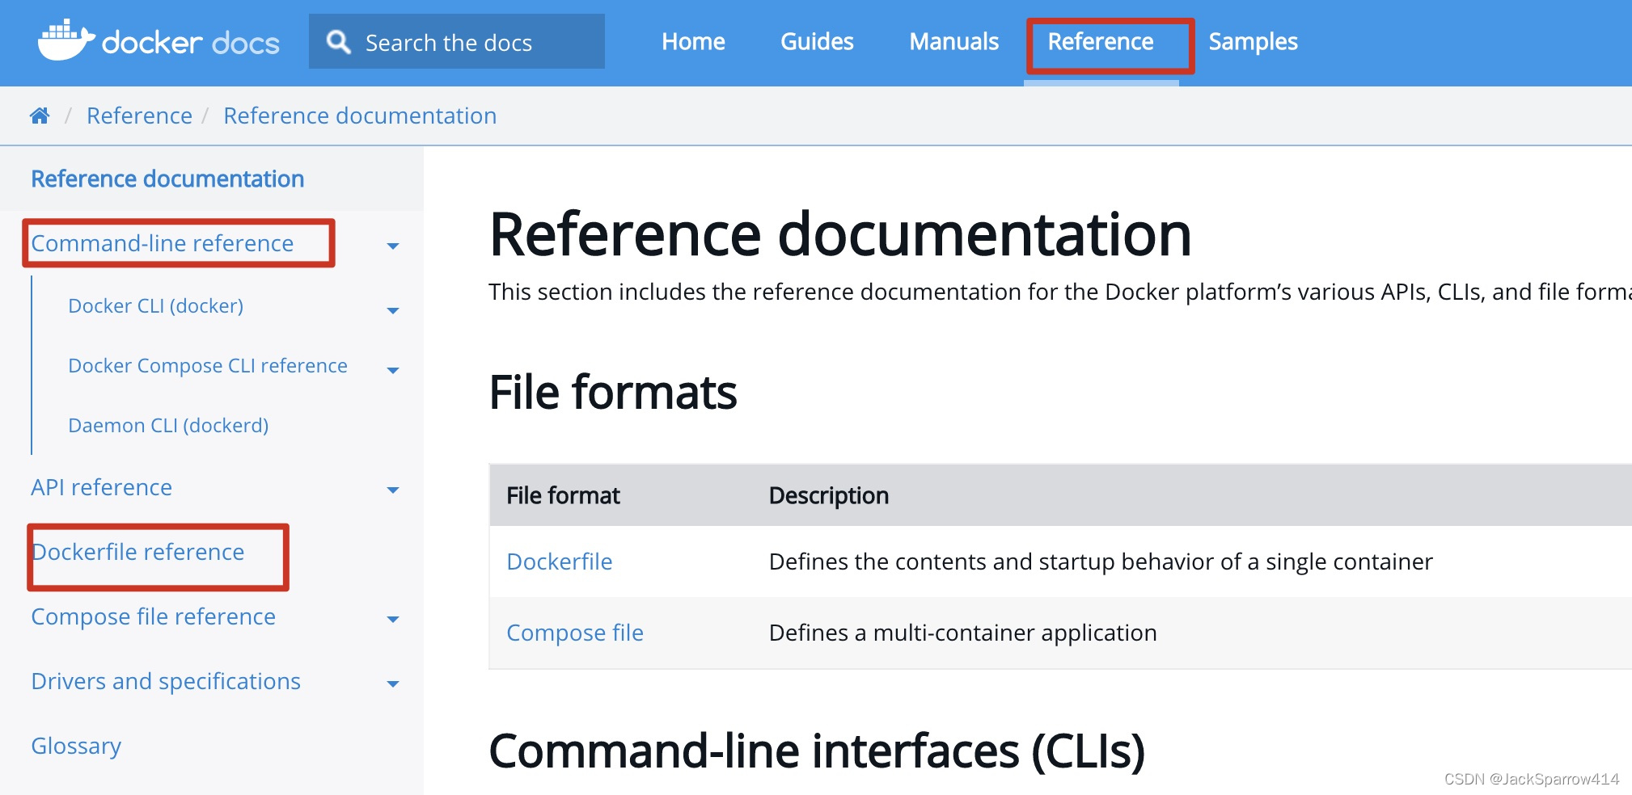Expand the Docker Compose CLI reference arrow
The width and height of the screenshot is (1632, 795).
(x=393, y=370)
